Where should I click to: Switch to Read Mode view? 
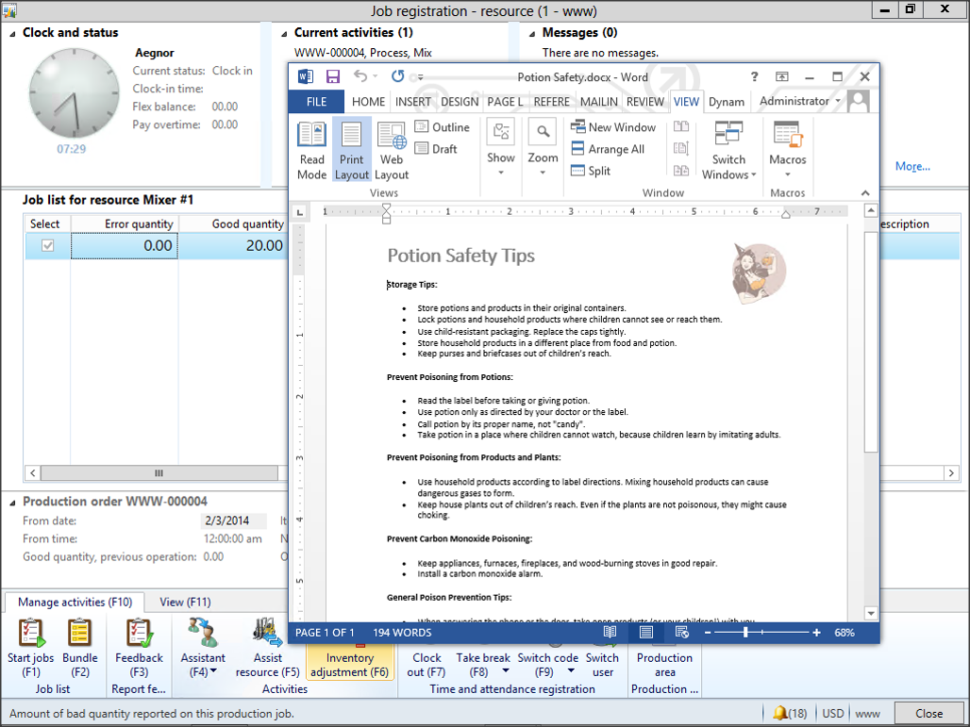click(311, 149)
